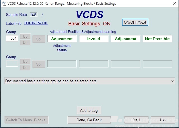Click the VCDS app icon in title bar

(x=4, y=4)
